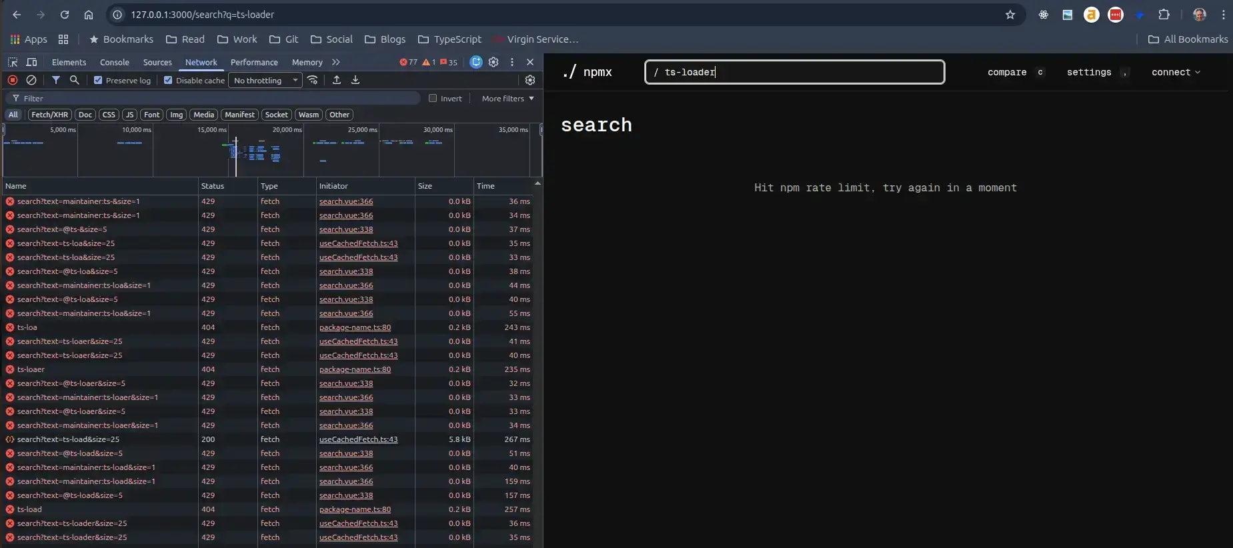Open the Extensions puzzle icon
This screenshot has width=1233, height=548.
point(1164,15)
